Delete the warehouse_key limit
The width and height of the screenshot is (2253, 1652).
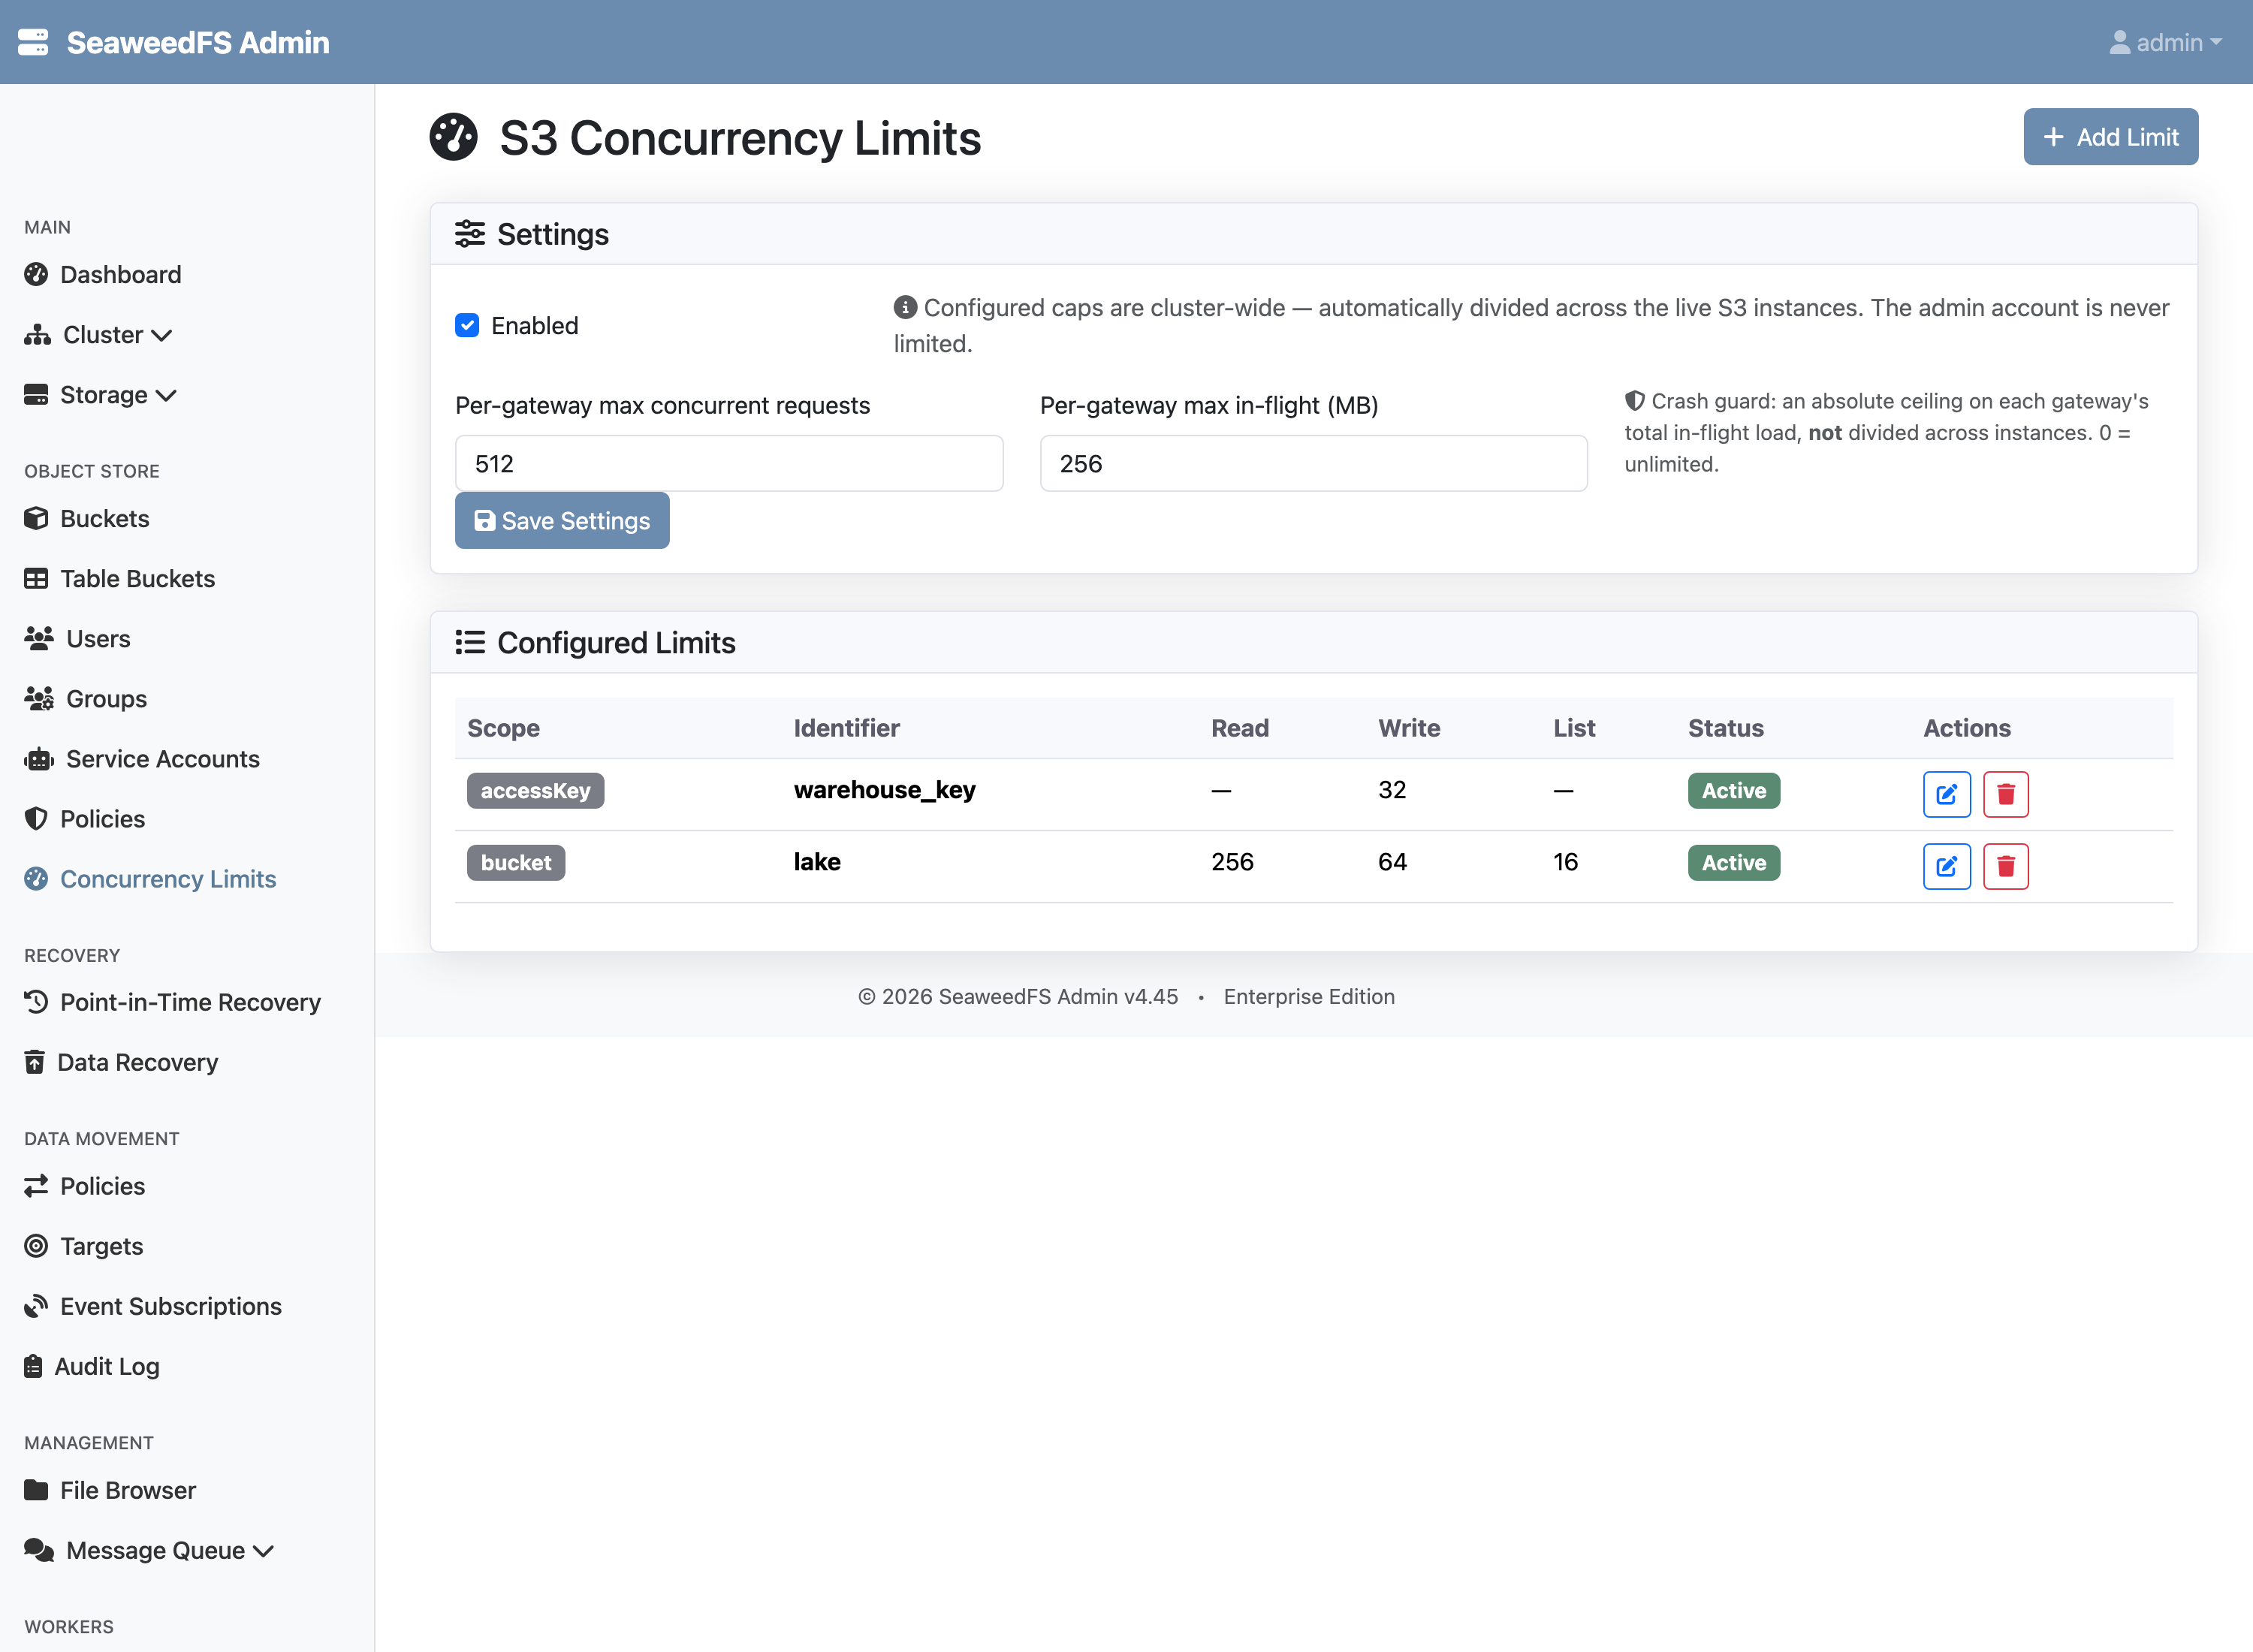(2005, 794)
